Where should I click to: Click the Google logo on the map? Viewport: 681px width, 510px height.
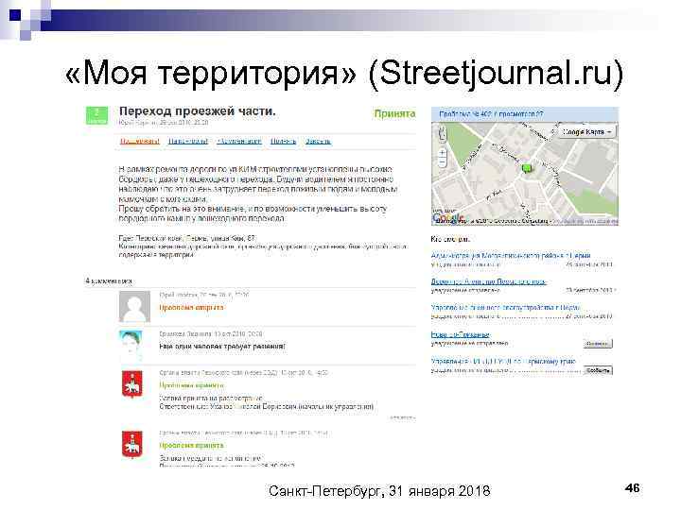point(446,217)
